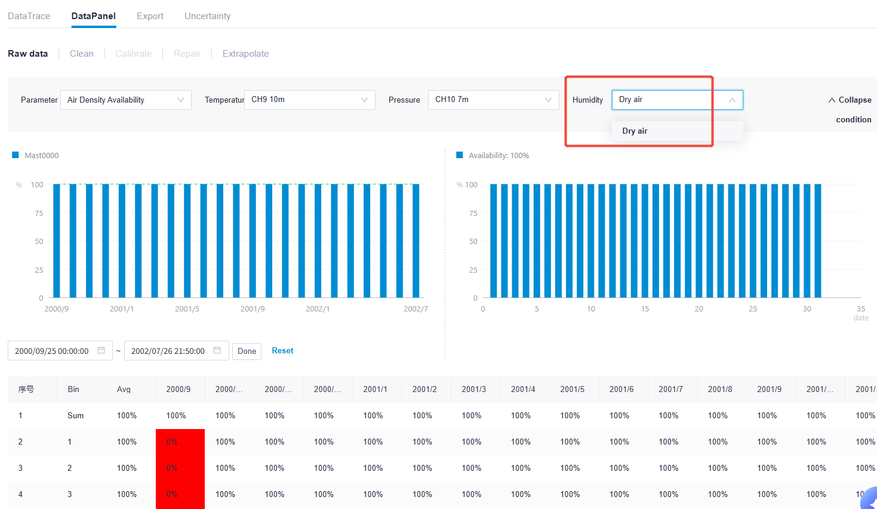This screenshot has height=509, width=877.
Task: Open the Extrapolate sub-tab
Action: [x=245, y=54]
